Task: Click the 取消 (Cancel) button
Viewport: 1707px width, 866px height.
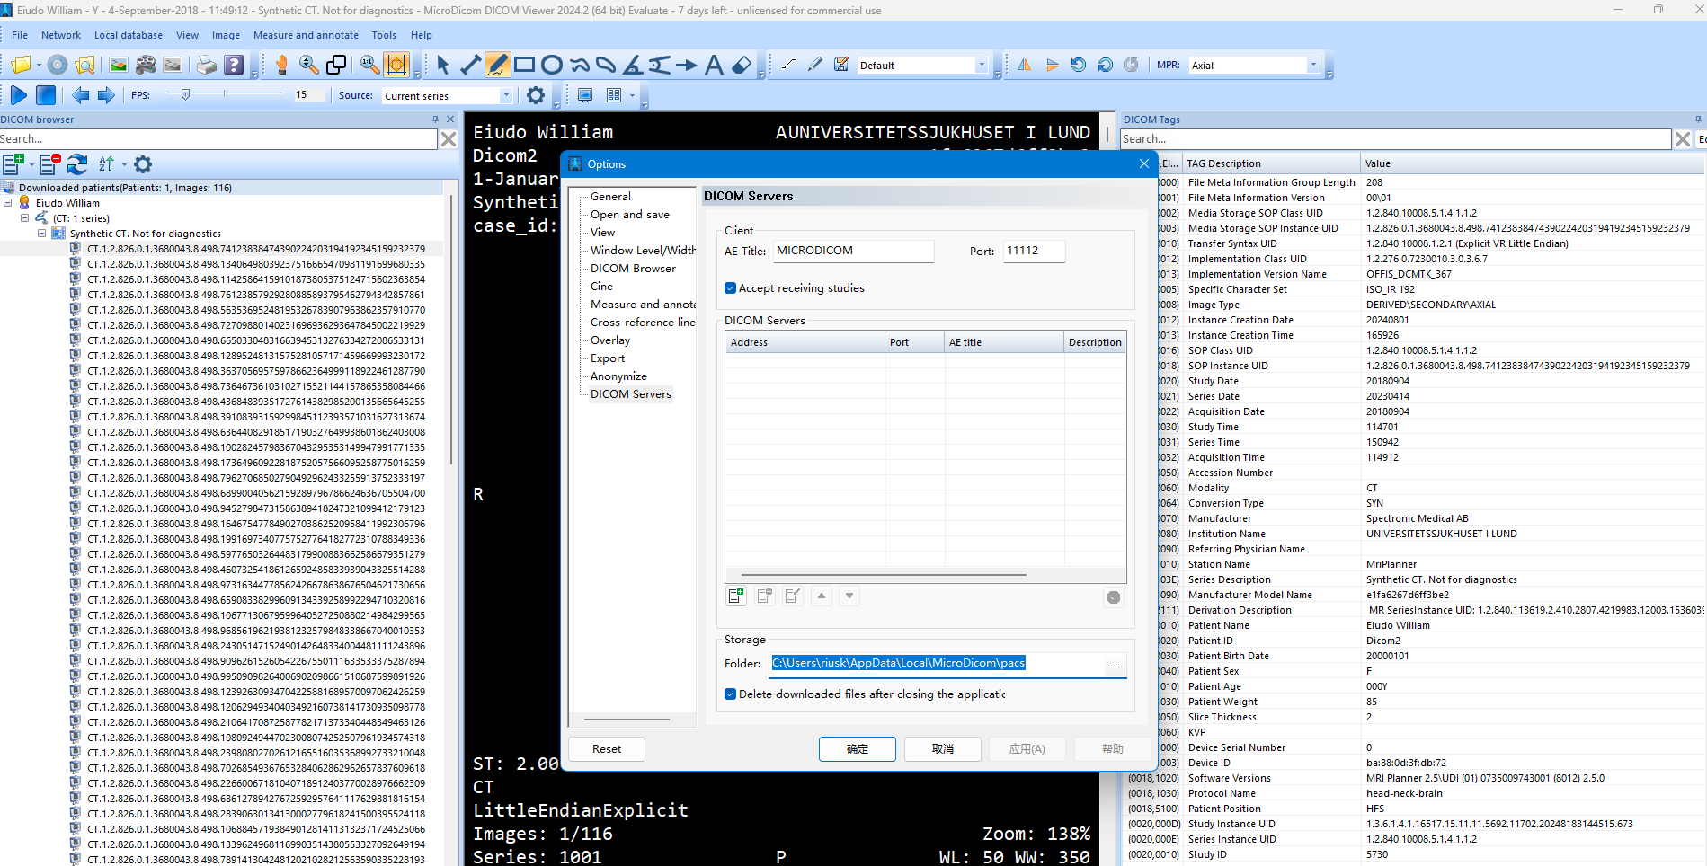Action: click(x=942, y=748)
